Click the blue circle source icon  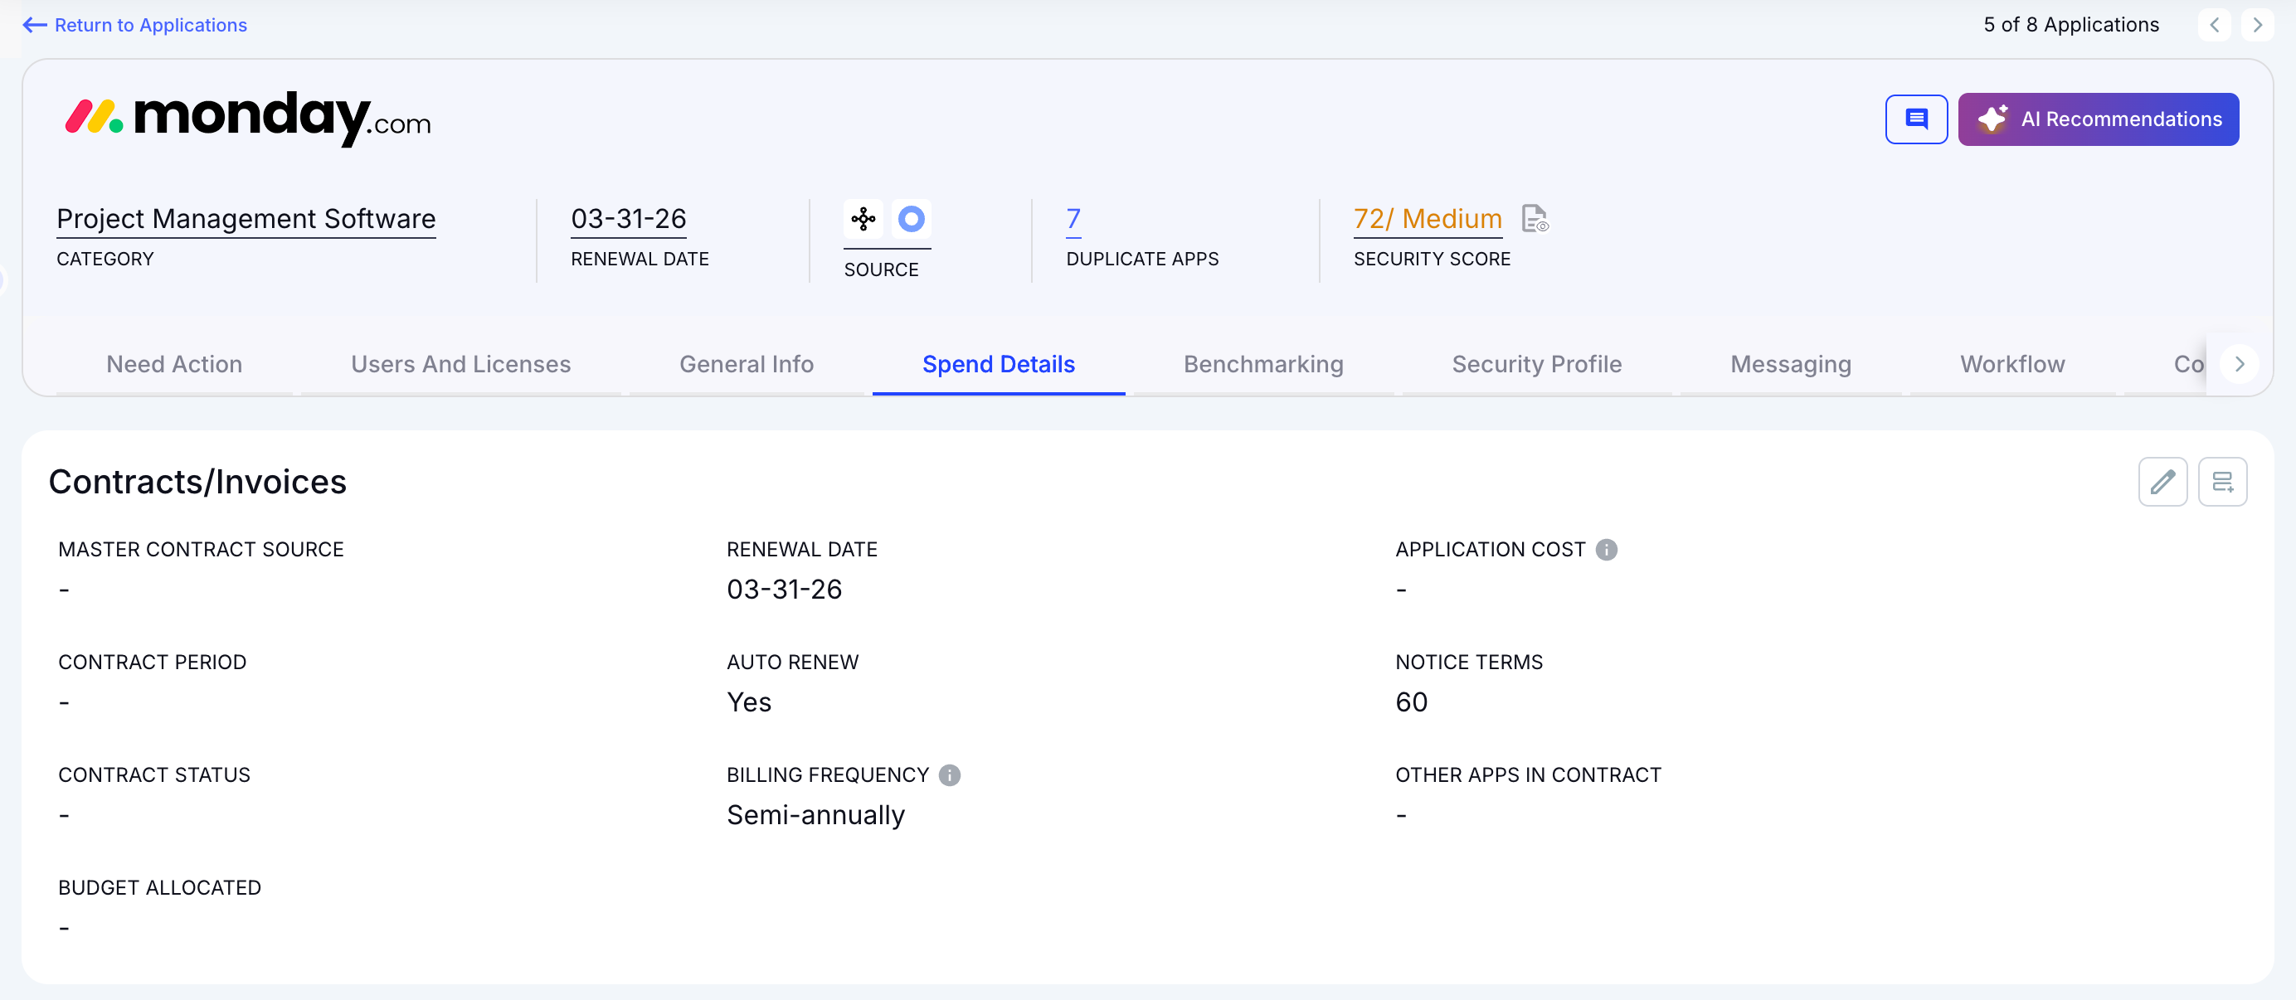(911, 218)
